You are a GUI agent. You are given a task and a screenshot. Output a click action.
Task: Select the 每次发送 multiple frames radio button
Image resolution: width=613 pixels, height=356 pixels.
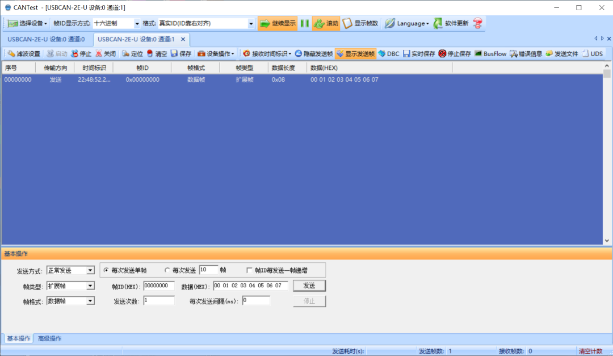click(167, 270)
